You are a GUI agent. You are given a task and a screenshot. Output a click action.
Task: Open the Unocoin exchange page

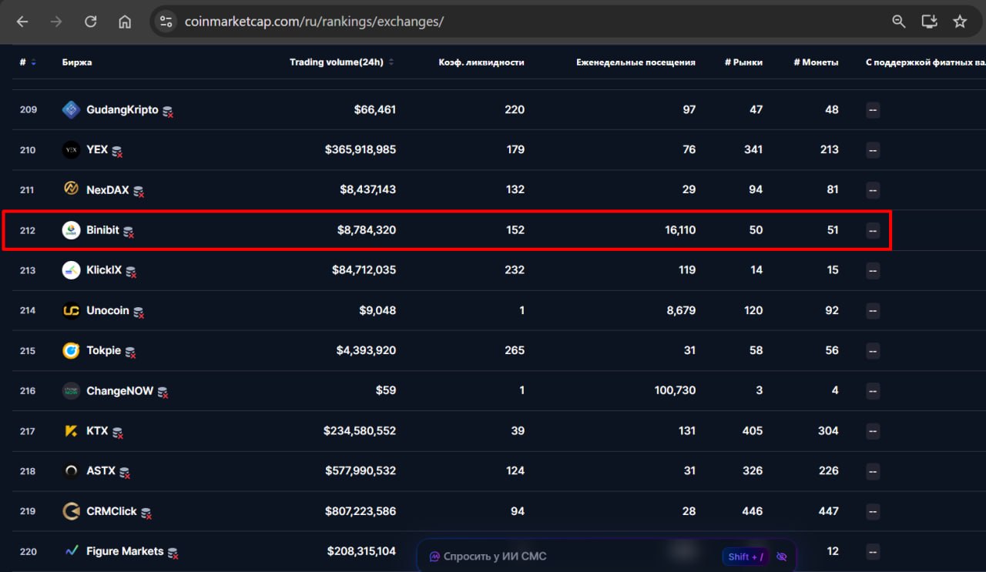click(108, 310)
